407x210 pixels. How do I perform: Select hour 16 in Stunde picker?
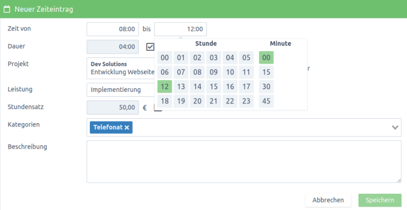(230, 86)
